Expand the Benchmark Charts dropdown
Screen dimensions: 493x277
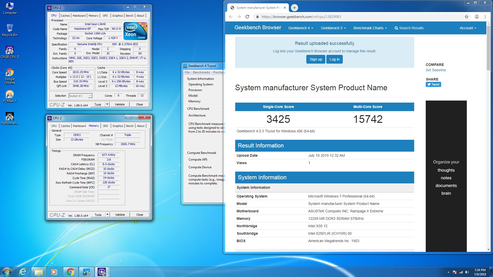370,28
